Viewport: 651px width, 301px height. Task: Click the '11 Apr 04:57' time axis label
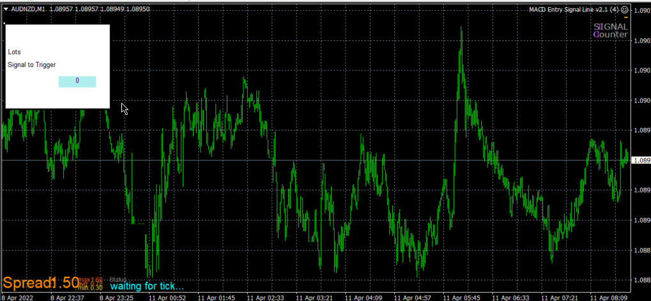pos(412,298)
